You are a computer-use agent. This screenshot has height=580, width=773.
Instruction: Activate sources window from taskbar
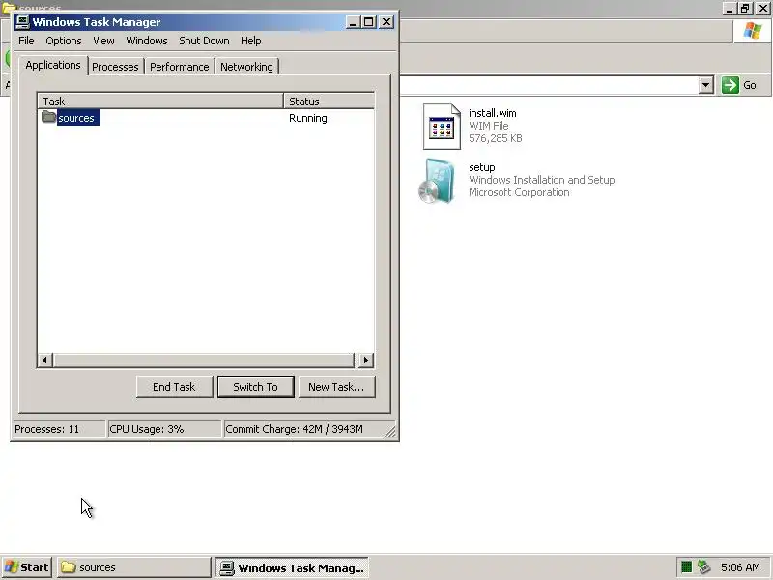[133, 567]
